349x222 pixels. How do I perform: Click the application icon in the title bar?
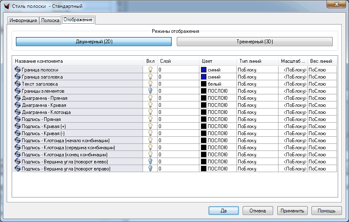6,6
